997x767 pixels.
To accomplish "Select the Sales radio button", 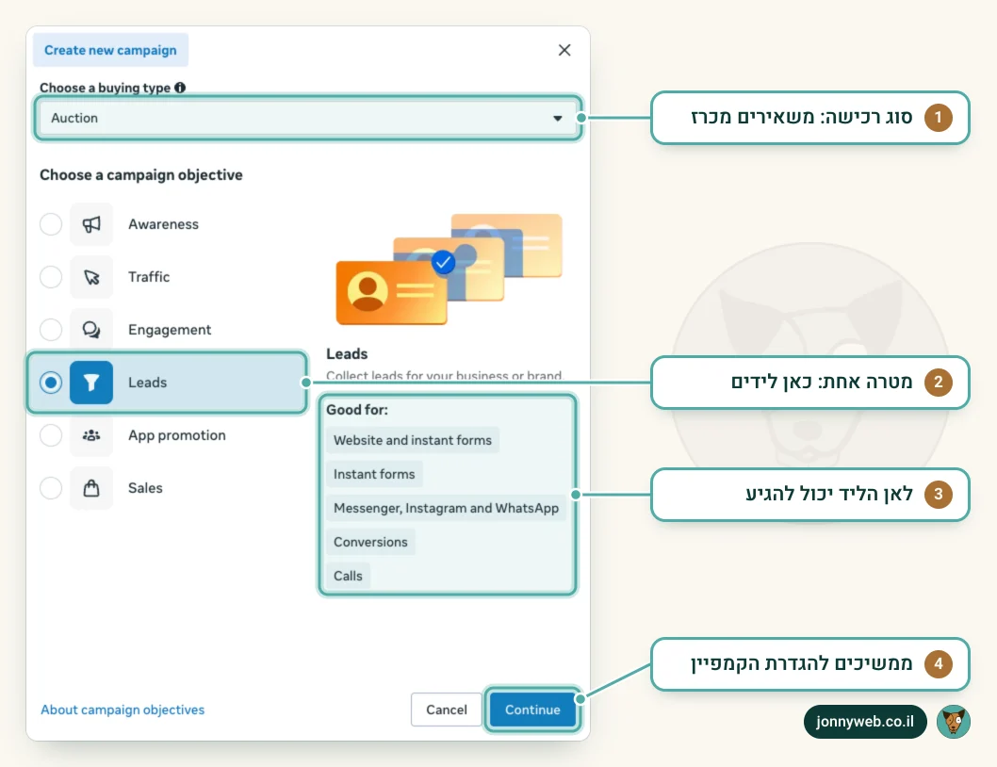I will click(51, 488).
